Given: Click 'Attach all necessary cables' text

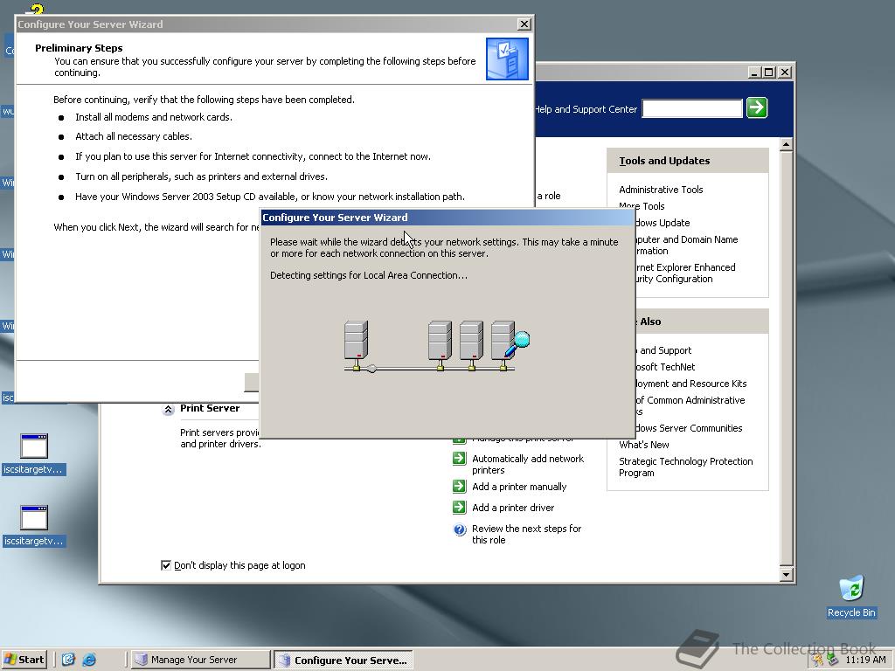Looking at the screenshot, I should (x=134, y=136).
